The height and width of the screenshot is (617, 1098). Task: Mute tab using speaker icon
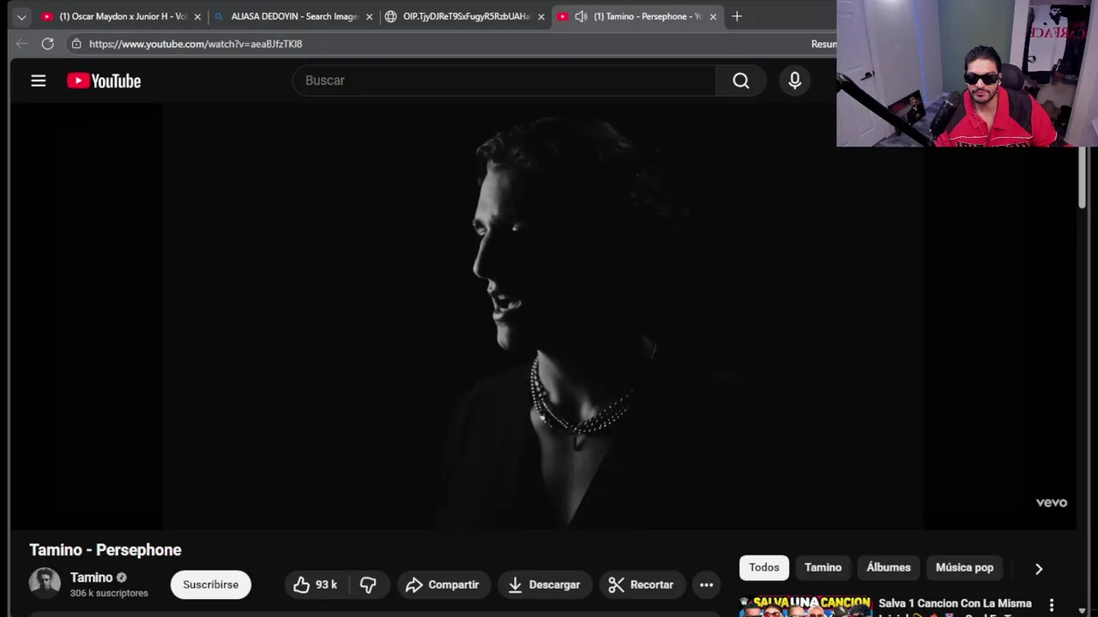coord(581,16)
